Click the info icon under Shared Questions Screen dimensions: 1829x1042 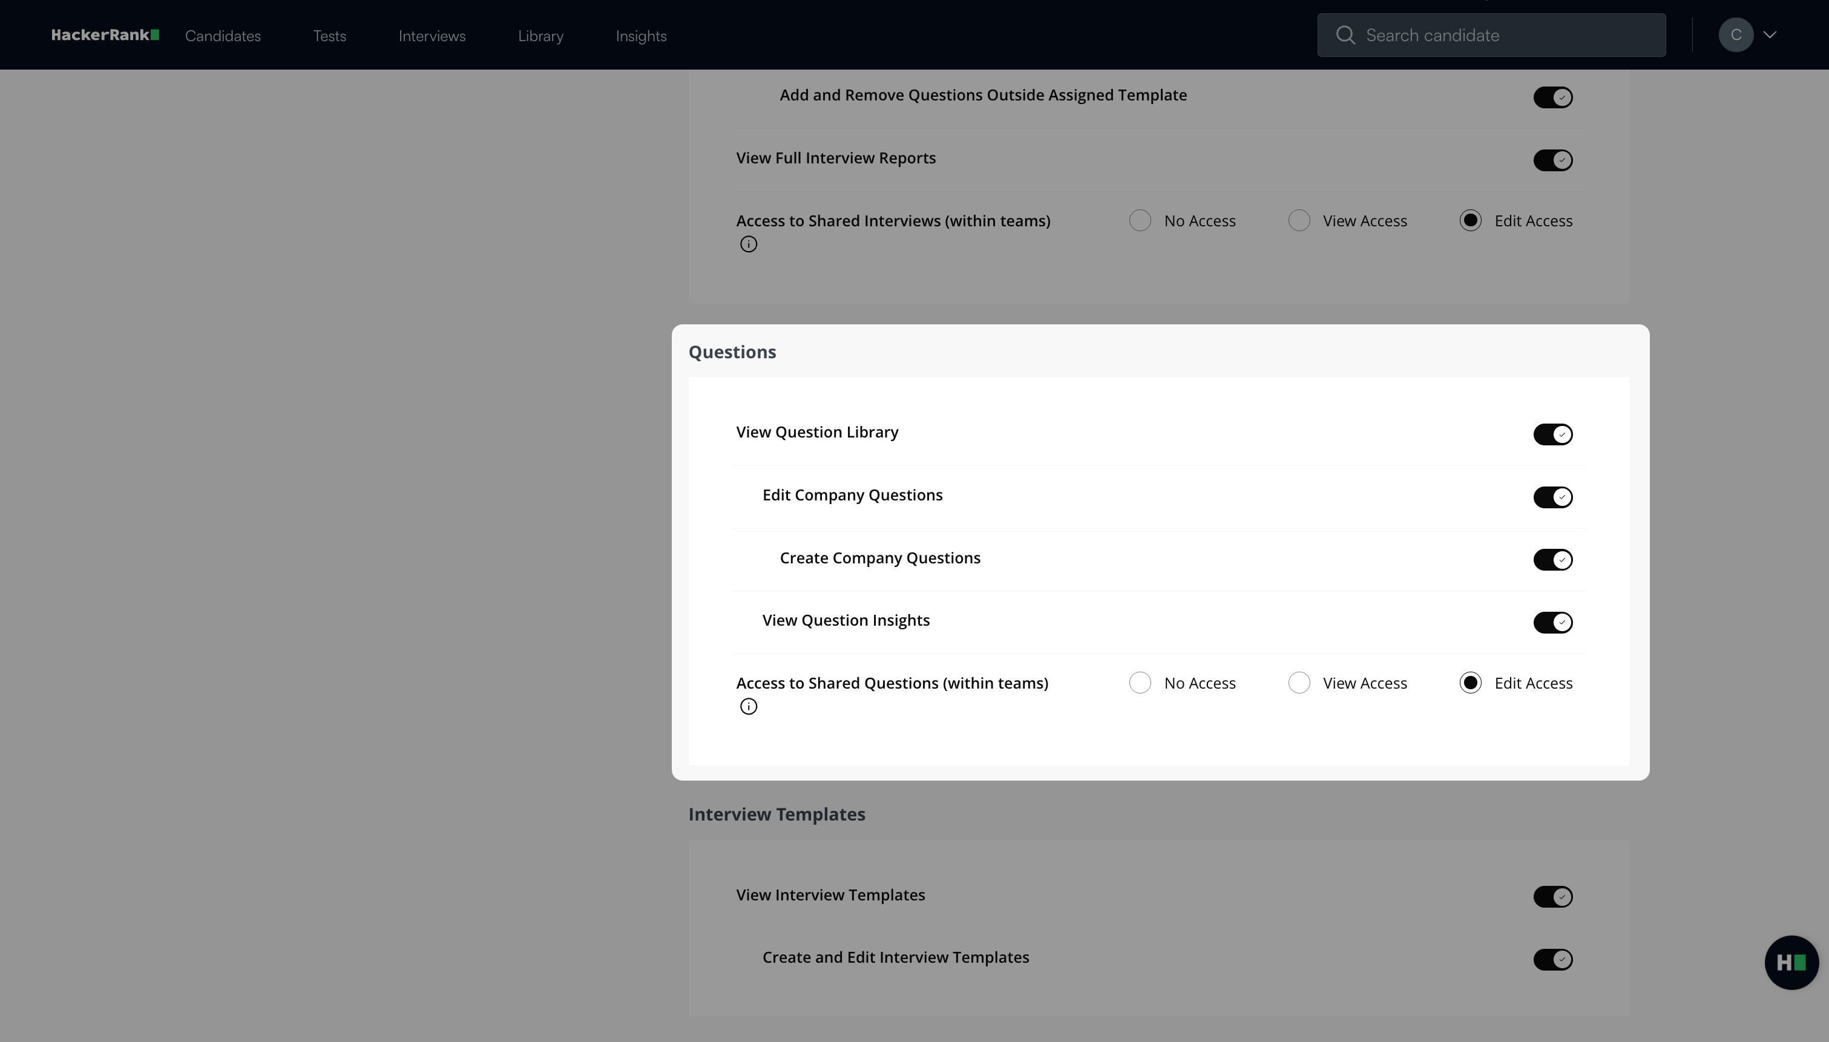coord(749,707)
